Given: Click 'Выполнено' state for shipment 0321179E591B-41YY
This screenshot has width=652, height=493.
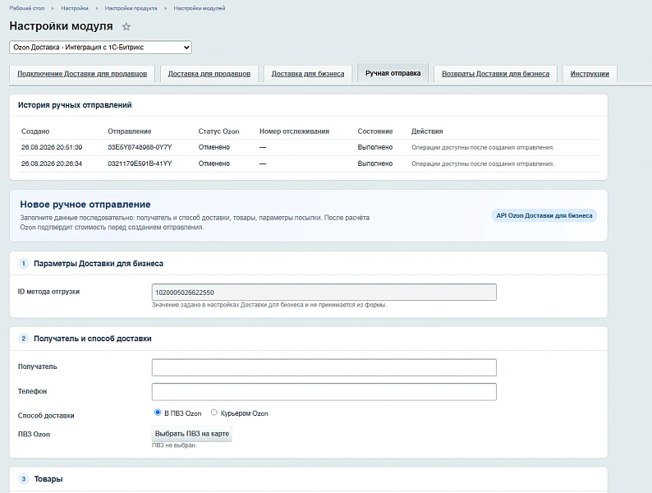Looking at the screenshot, I should [x=375, y=164].
